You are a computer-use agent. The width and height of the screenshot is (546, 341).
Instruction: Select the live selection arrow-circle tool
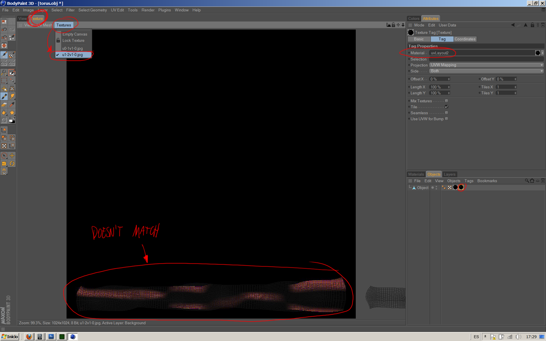[4, 155]
